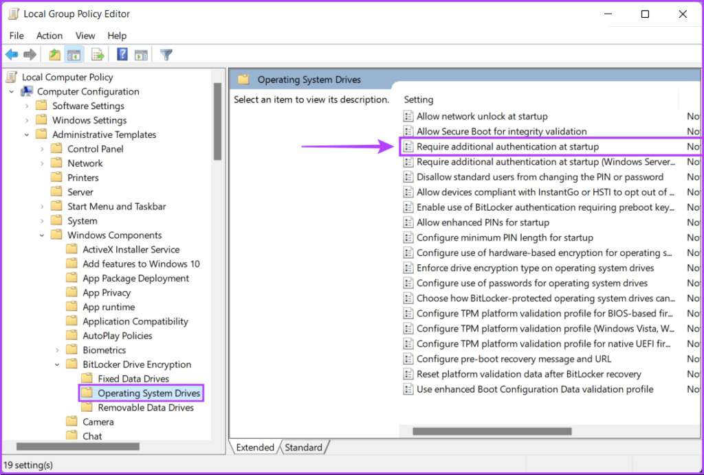Click the settings list horizontal scrollbar
Screen dimensions: 704x475
click(x=492, y=432)
